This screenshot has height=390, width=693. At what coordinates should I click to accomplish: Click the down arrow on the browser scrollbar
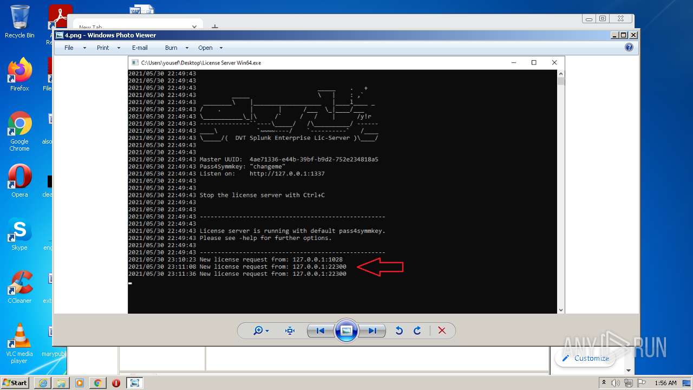click(x=629, y=370)
